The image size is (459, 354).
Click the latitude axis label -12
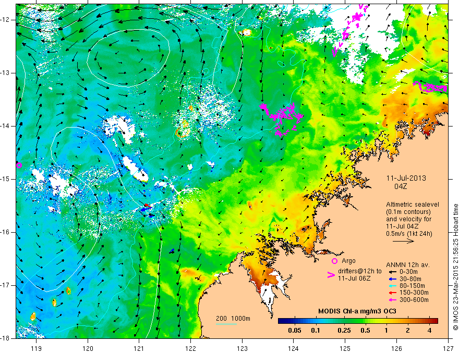coord(5,20)
